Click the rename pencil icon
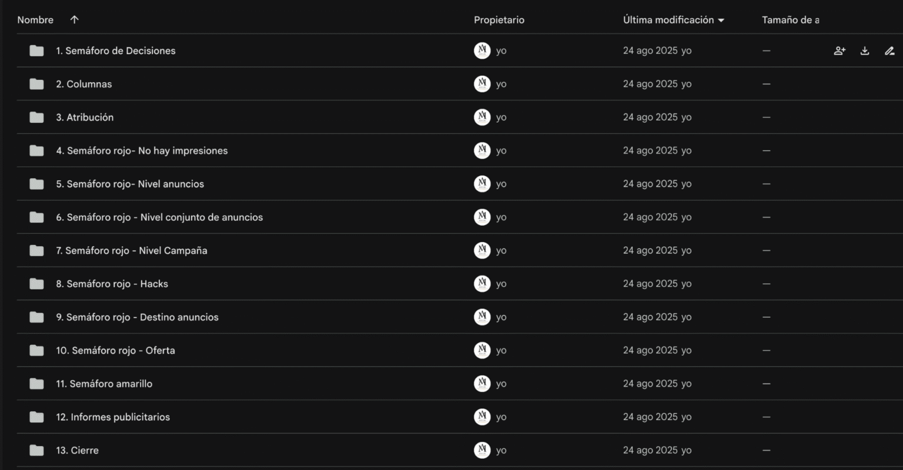This screenshot has height=470, width=903. 889,51
